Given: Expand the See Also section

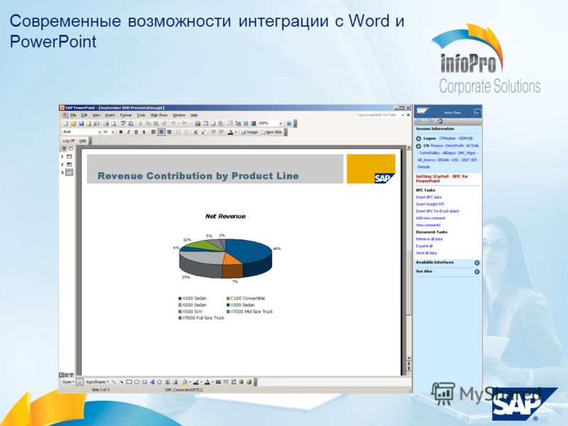Looking at the screenshot, I should coord(476,272).
